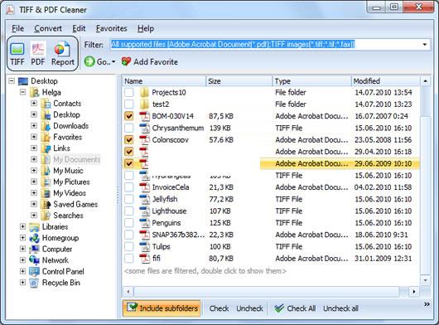Click the TIFF file icon of Chrysanthemum
439x325 pixels.
(x=145, y=128)
